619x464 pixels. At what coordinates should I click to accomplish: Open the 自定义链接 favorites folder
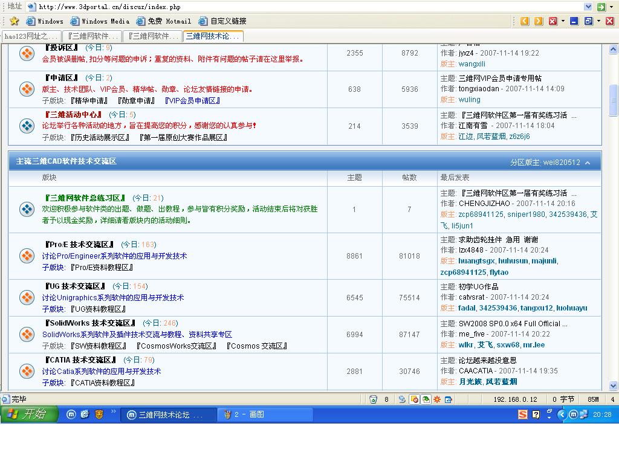tap(222, 21)
